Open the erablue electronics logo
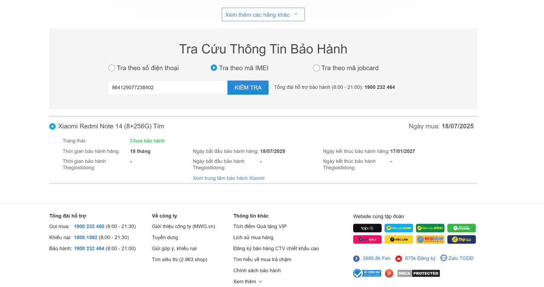544x287 pixels. pyautogui.click(x=430, y=239)
